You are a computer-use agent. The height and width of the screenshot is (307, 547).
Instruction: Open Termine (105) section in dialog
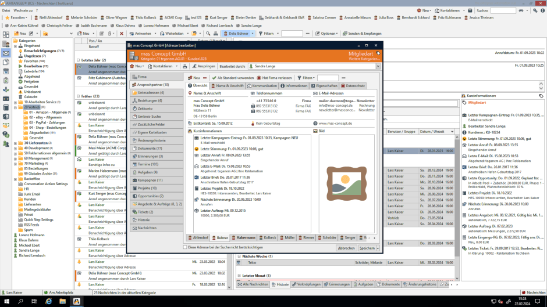[157, 164]
